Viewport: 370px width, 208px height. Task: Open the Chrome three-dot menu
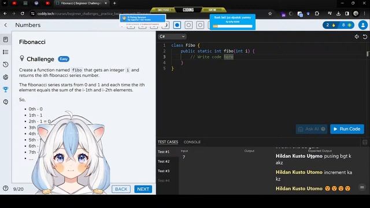(365, 14)
